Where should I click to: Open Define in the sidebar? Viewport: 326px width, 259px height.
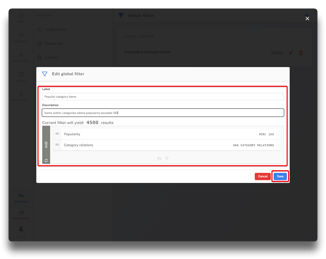[21, 77]
